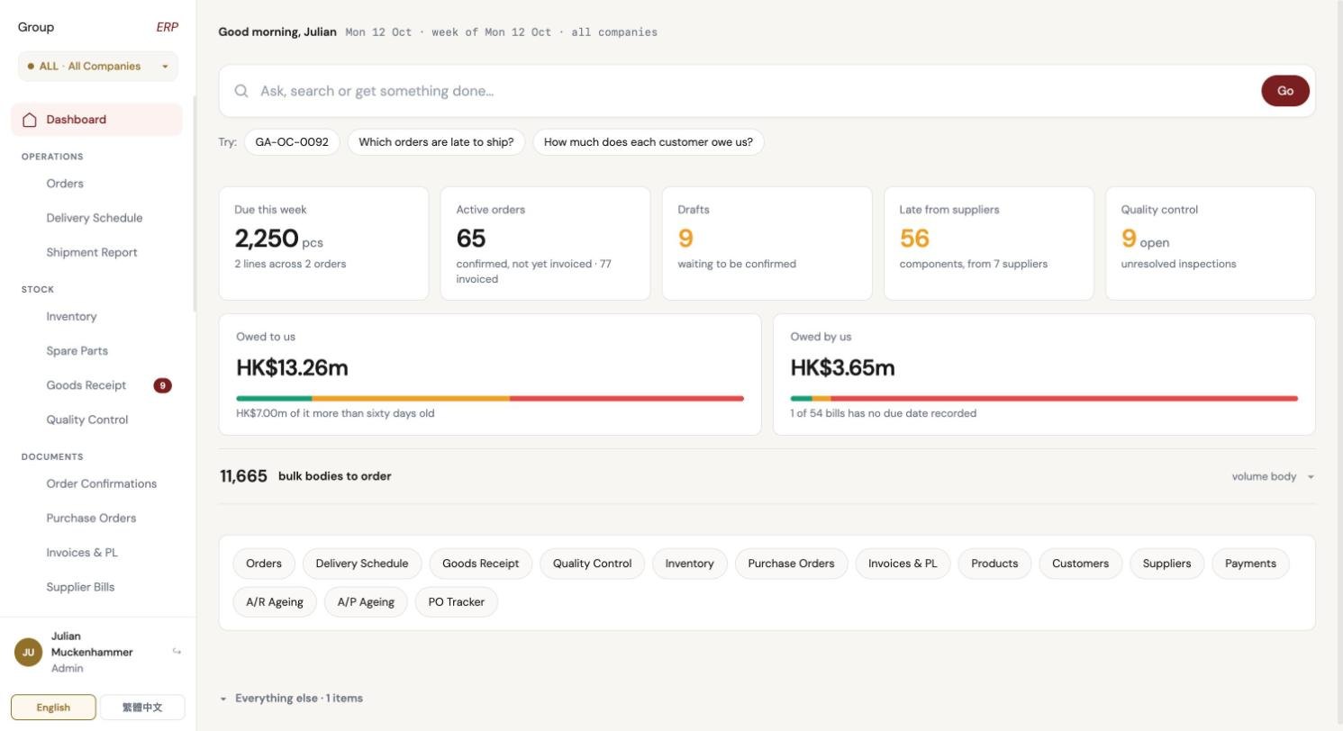Click the search magnifier icon
This screenshot has width=1343, height=731.
[241, 91]
